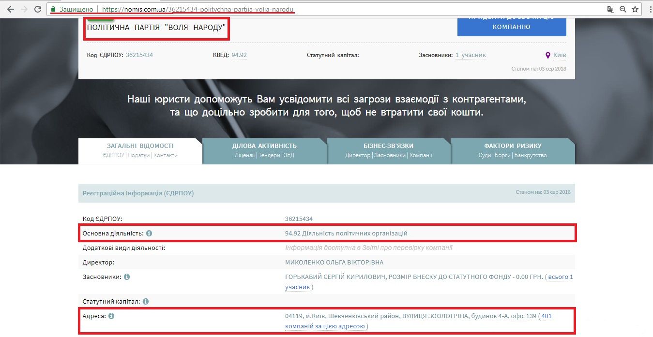Click the URL address bar

pos(339,9)
